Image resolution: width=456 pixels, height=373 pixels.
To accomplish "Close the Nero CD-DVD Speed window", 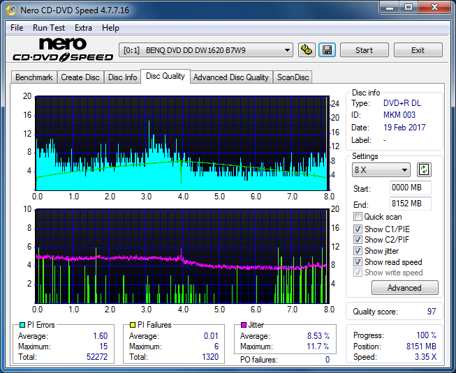I will point(434,8).
